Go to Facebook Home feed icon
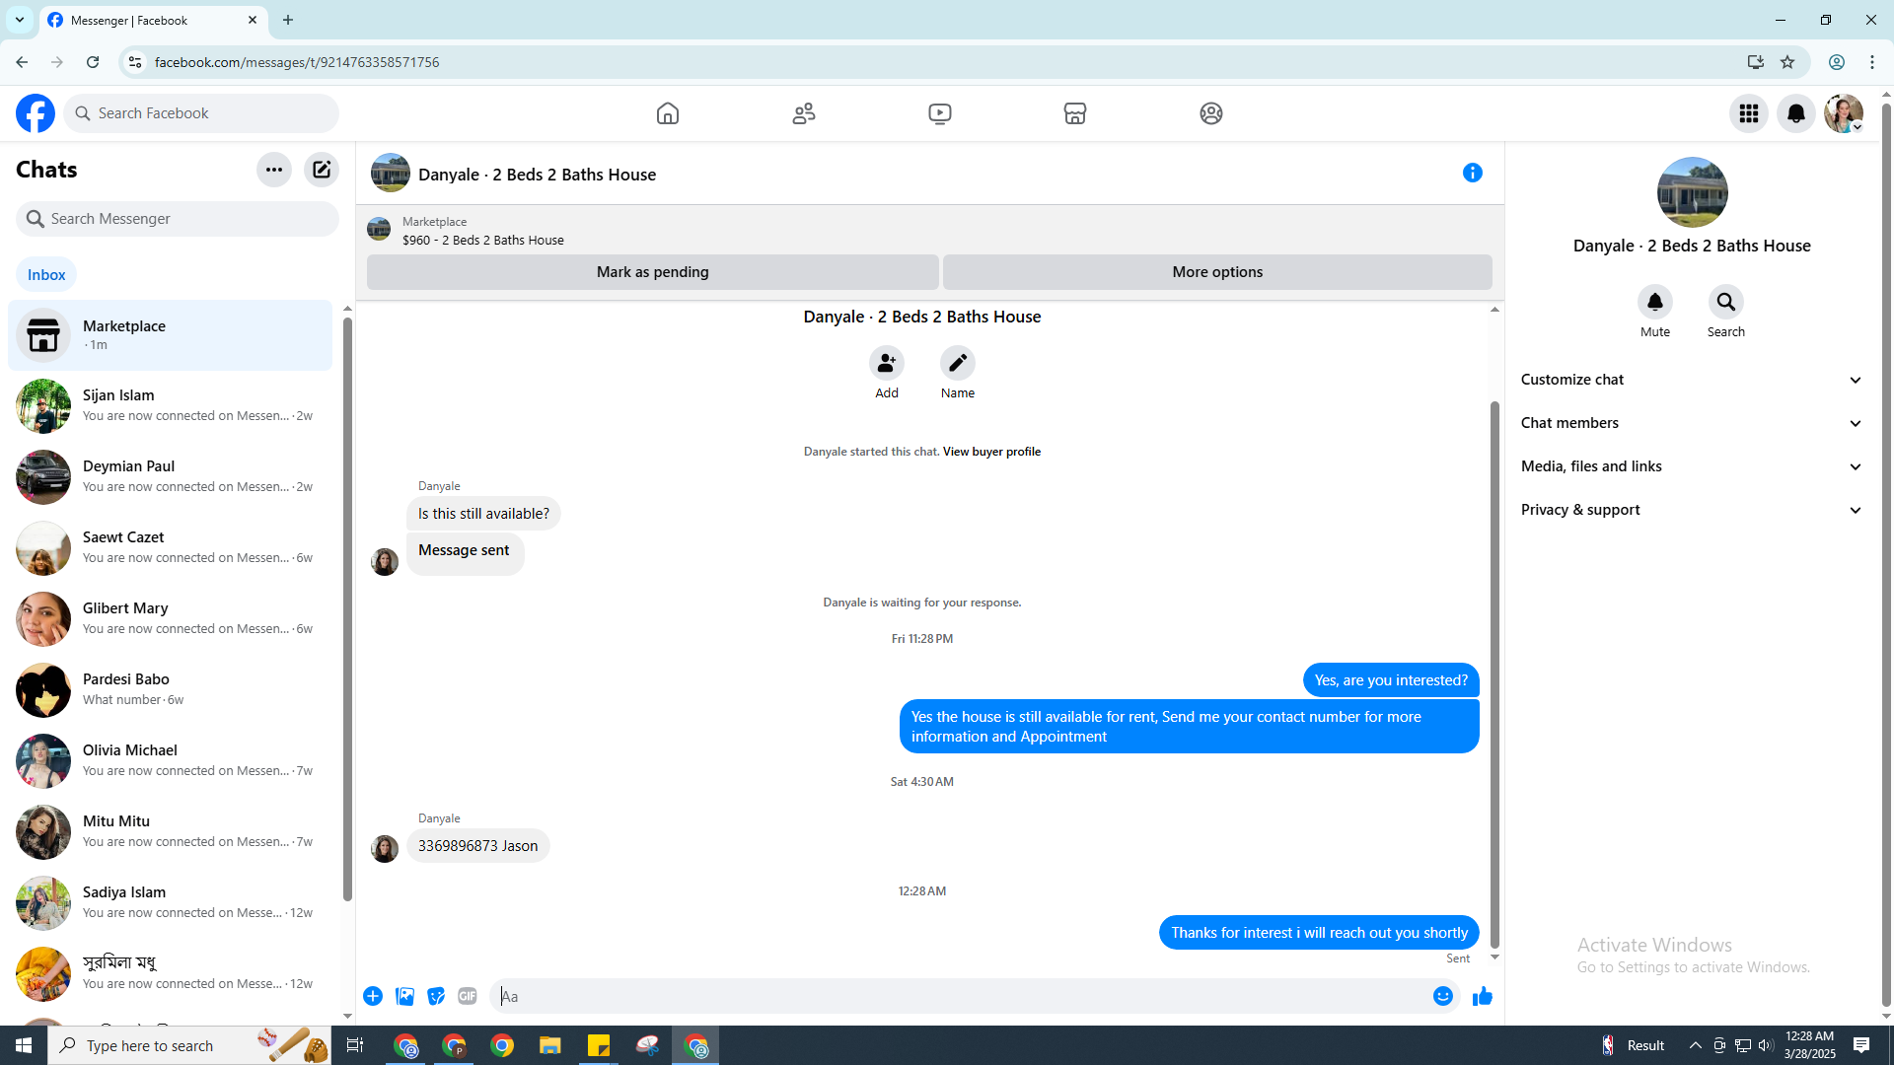The height and width of the screenshot is (1065, 1894). pos(668,113)
